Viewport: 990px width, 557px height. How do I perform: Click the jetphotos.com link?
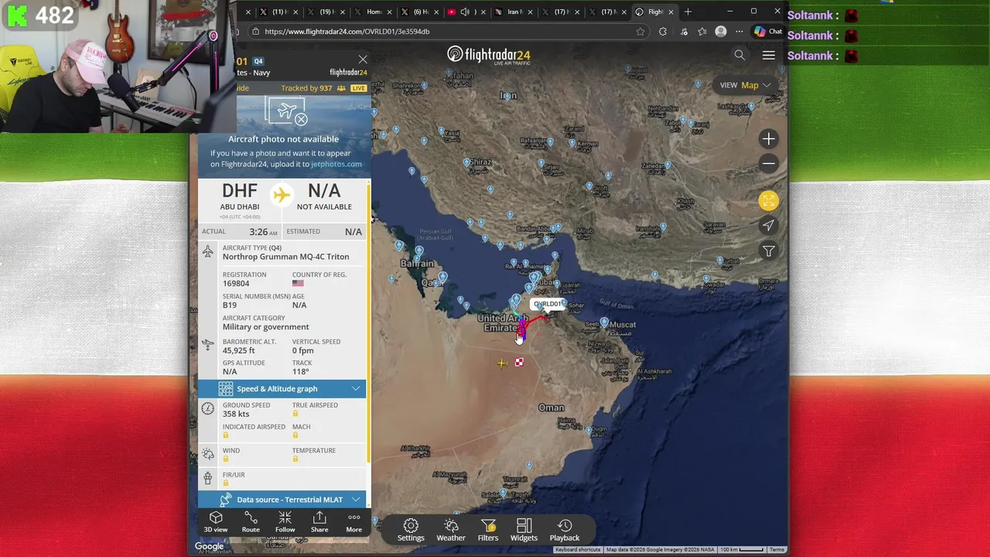pyautogui.click(x=336, y=164)
